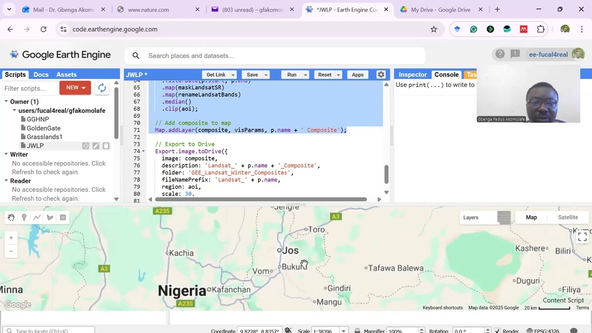Select the add marker drawing tool
Image resolution: width=592 pixels, height=333 pixels.
[24, 217]
